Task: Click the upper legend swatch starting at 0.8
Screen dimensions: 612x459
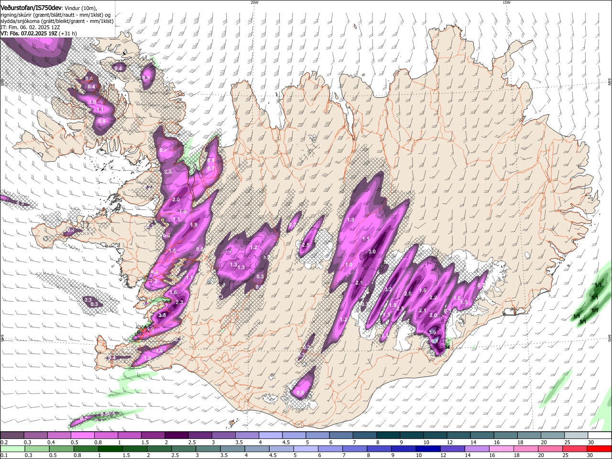Action: 106,435
